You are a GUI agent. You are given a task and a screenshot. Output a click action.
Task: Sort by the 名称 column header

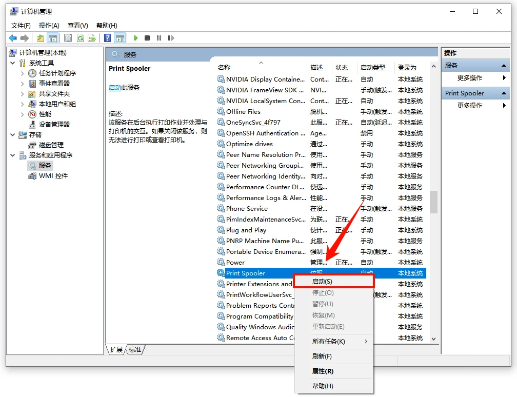[262, 67]
